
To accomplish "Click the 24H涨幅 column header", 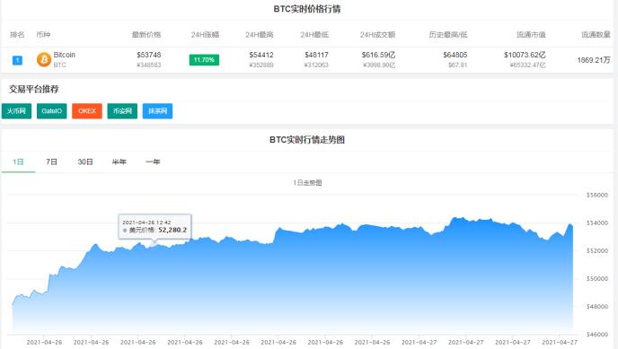I will click(x=205, y=35).
